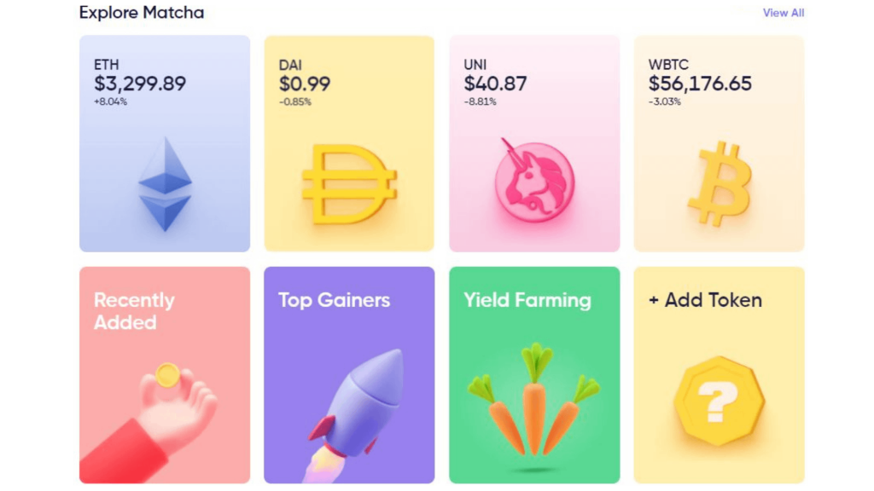This screenshot has width=874, height=491.
Task: Select the + Add Token label
Action: tap(705, 300)
